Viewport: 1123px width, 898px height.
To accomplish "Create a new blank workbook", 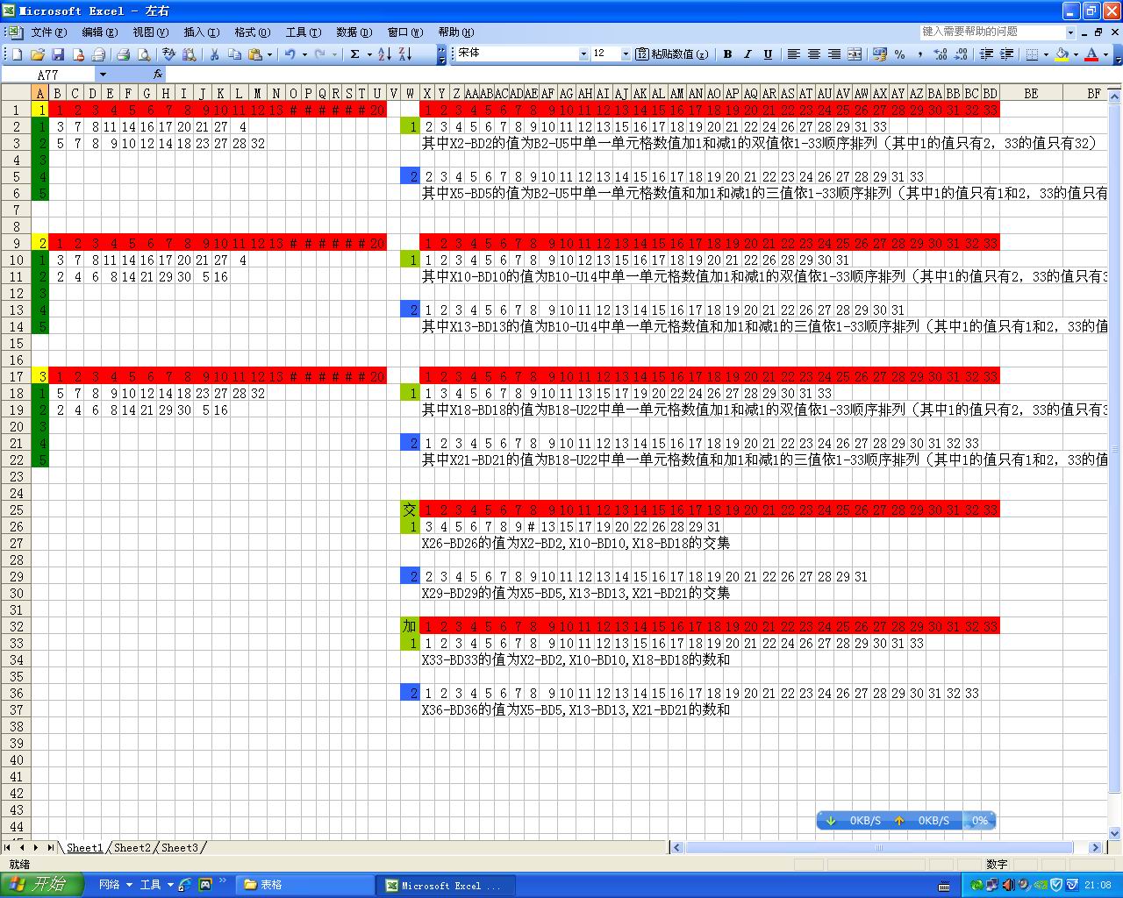I will click(17, 54).
